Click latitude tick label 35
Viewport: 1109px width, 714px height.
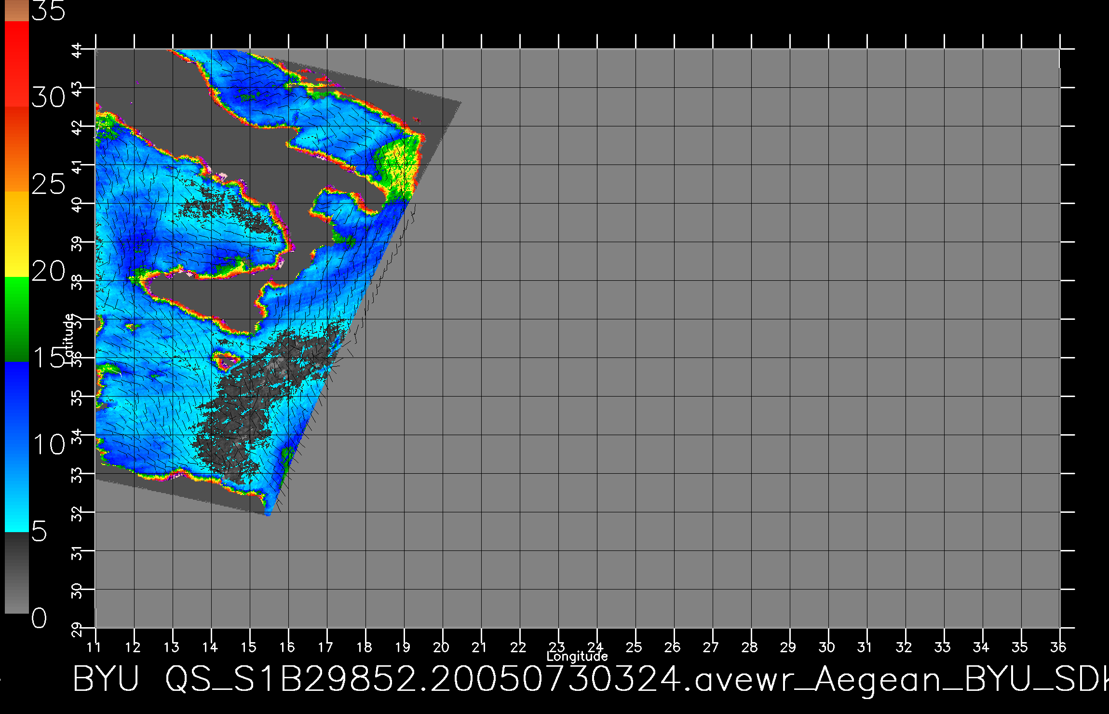(78, 398)
